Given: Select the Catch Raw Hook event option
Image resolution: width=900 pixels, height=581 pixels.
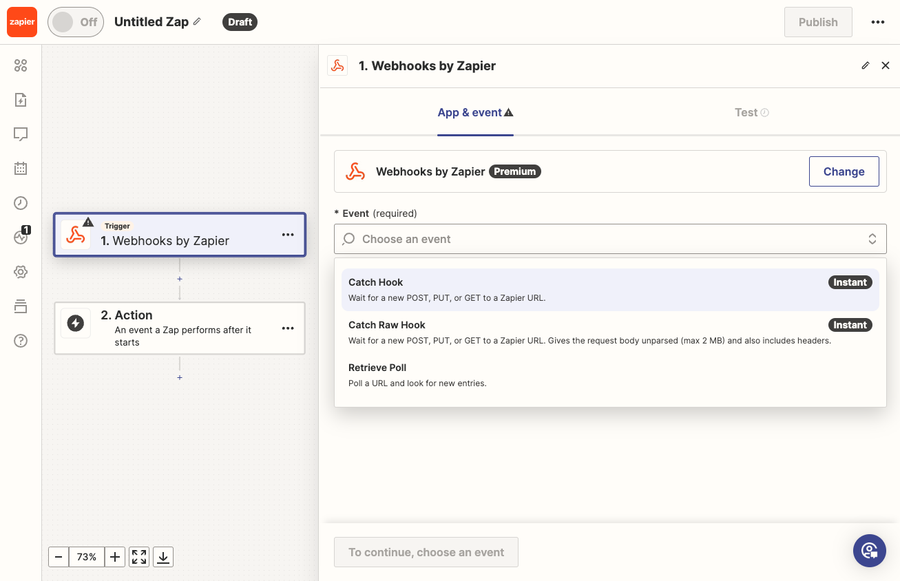Looking at the screenshot, I should click(x=610, y=332).
